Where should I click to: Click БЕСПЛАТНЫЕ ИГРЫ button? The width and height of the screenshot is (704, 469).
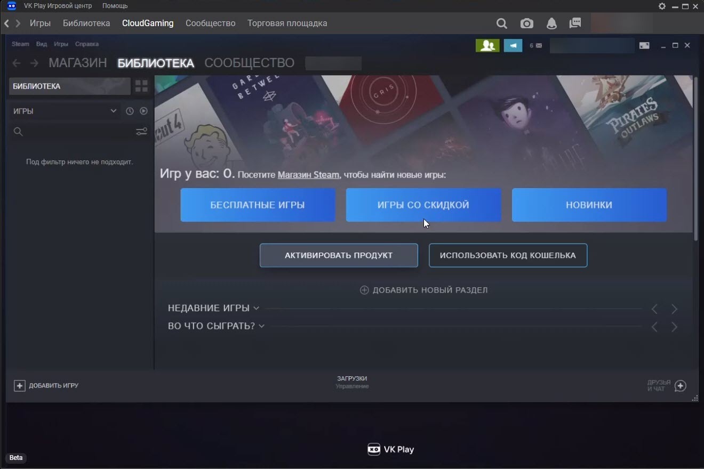click(258, 205)
